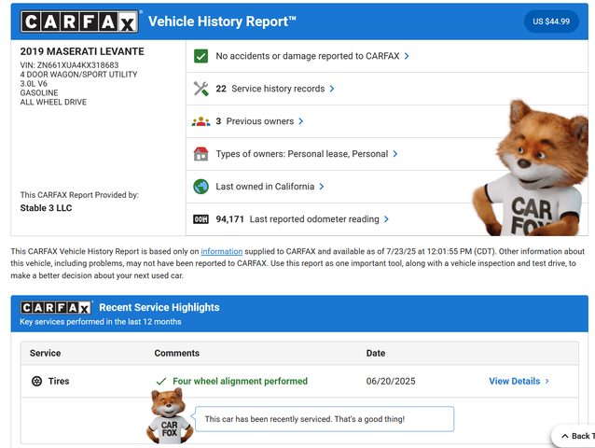Expand the Last owned in California chevron

click(322, 187)
